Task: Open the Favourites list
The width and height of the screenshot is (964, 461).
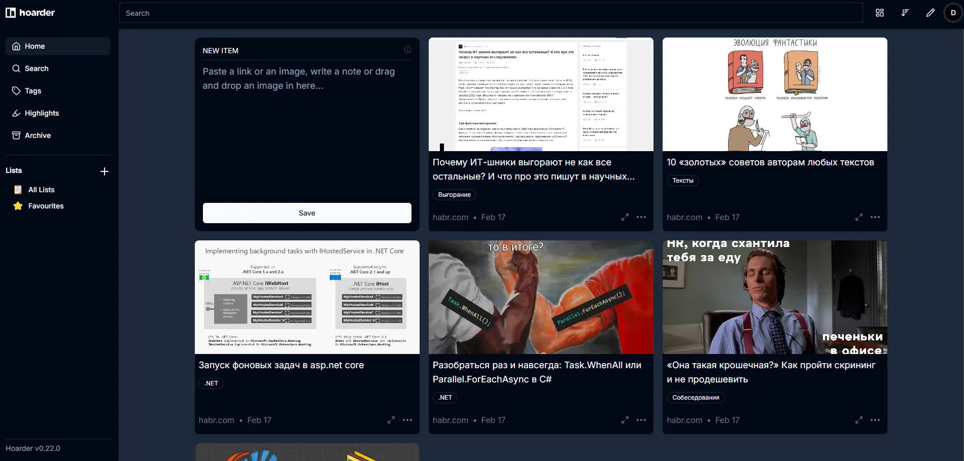Action: (46, 206)
